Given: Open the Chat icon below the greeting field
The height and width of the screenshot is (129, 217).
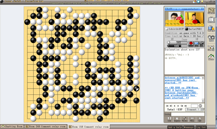Looking at the screenshot, I should [170, 119].
